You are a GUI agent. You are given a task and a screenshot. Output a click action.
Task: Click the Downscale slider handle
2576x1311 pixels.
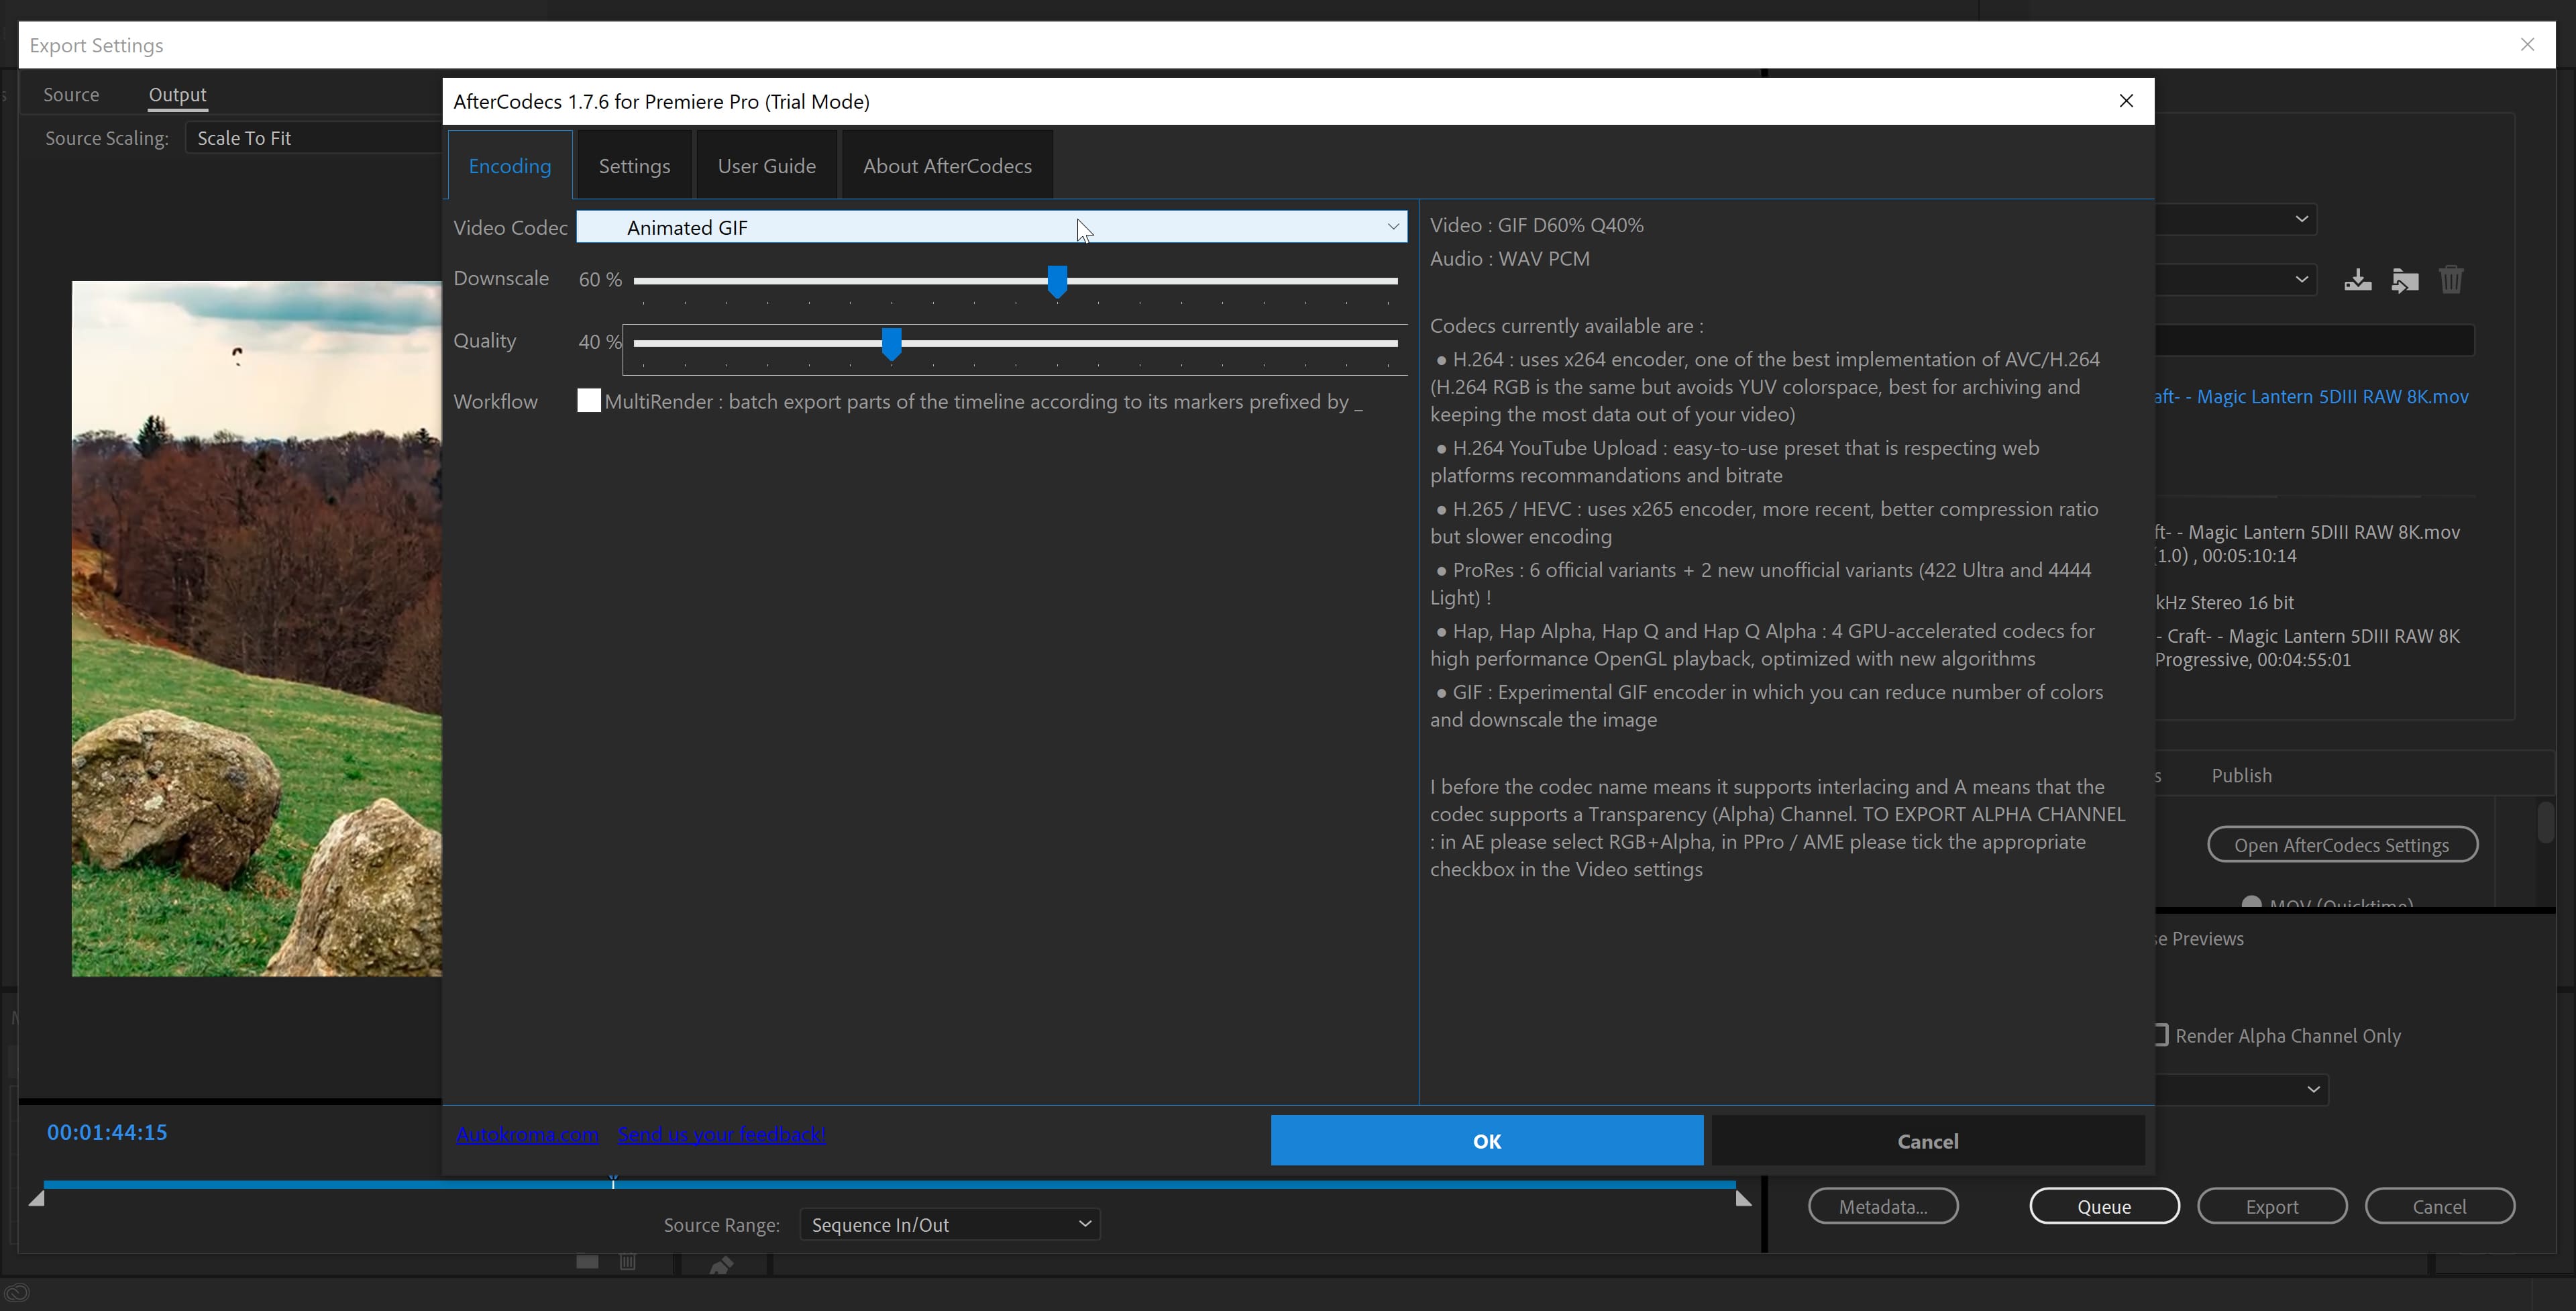[1057, 281]
